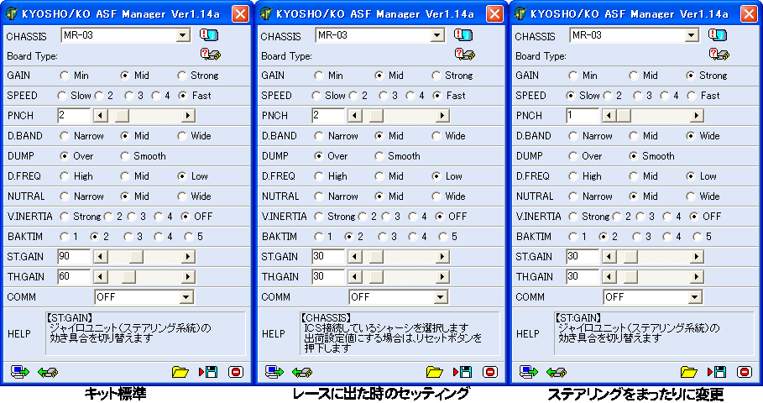The width and height of the screenshot is (763, 403).
Task: Open the yellow folder icon in the right window
Action: pos(689,372)
